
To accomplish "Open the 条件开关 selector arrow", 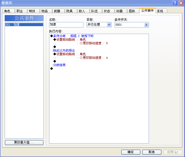I will click(146, 25).
